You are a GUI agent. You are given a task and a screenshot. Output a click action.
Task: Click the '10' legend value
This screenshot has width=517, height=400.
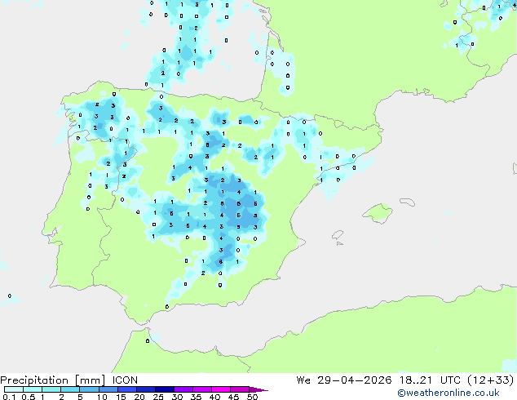point(102,397)
